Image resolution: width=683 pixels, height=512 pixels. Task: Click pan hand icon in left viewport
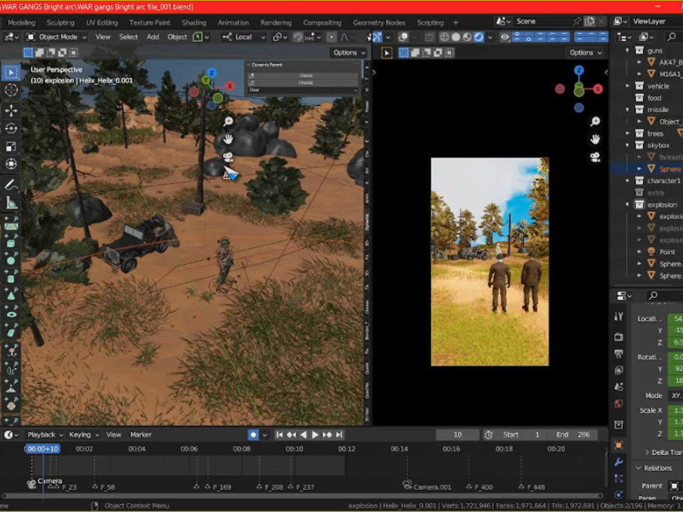point(228,139)
